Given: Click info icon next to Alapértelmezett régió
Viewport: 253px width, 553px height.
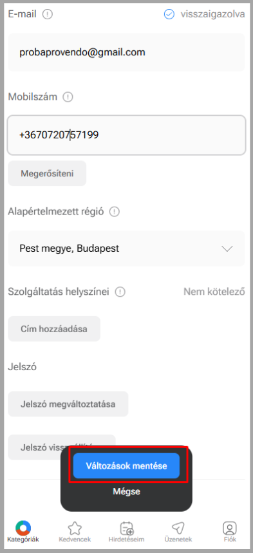Looking at the screenshot, I should click(115, 212).
